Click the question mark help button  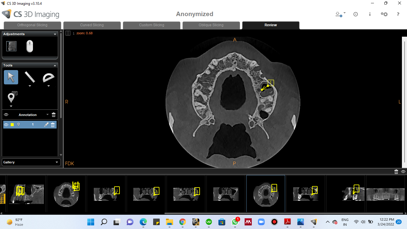point(398,14)
